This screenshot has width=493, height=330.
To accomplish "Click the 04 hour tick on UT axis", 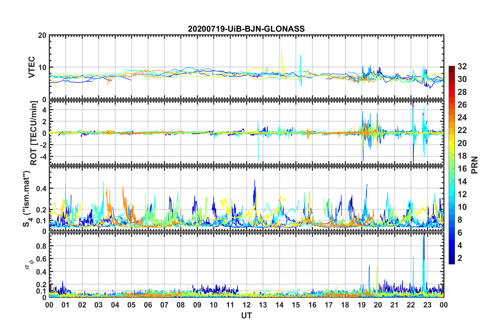I will pyautogui.click(x=115, y=305).
